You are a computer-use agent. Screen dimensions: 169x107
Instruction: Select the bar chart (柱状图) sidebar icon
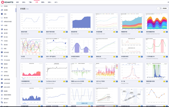[x=2, y=10]
